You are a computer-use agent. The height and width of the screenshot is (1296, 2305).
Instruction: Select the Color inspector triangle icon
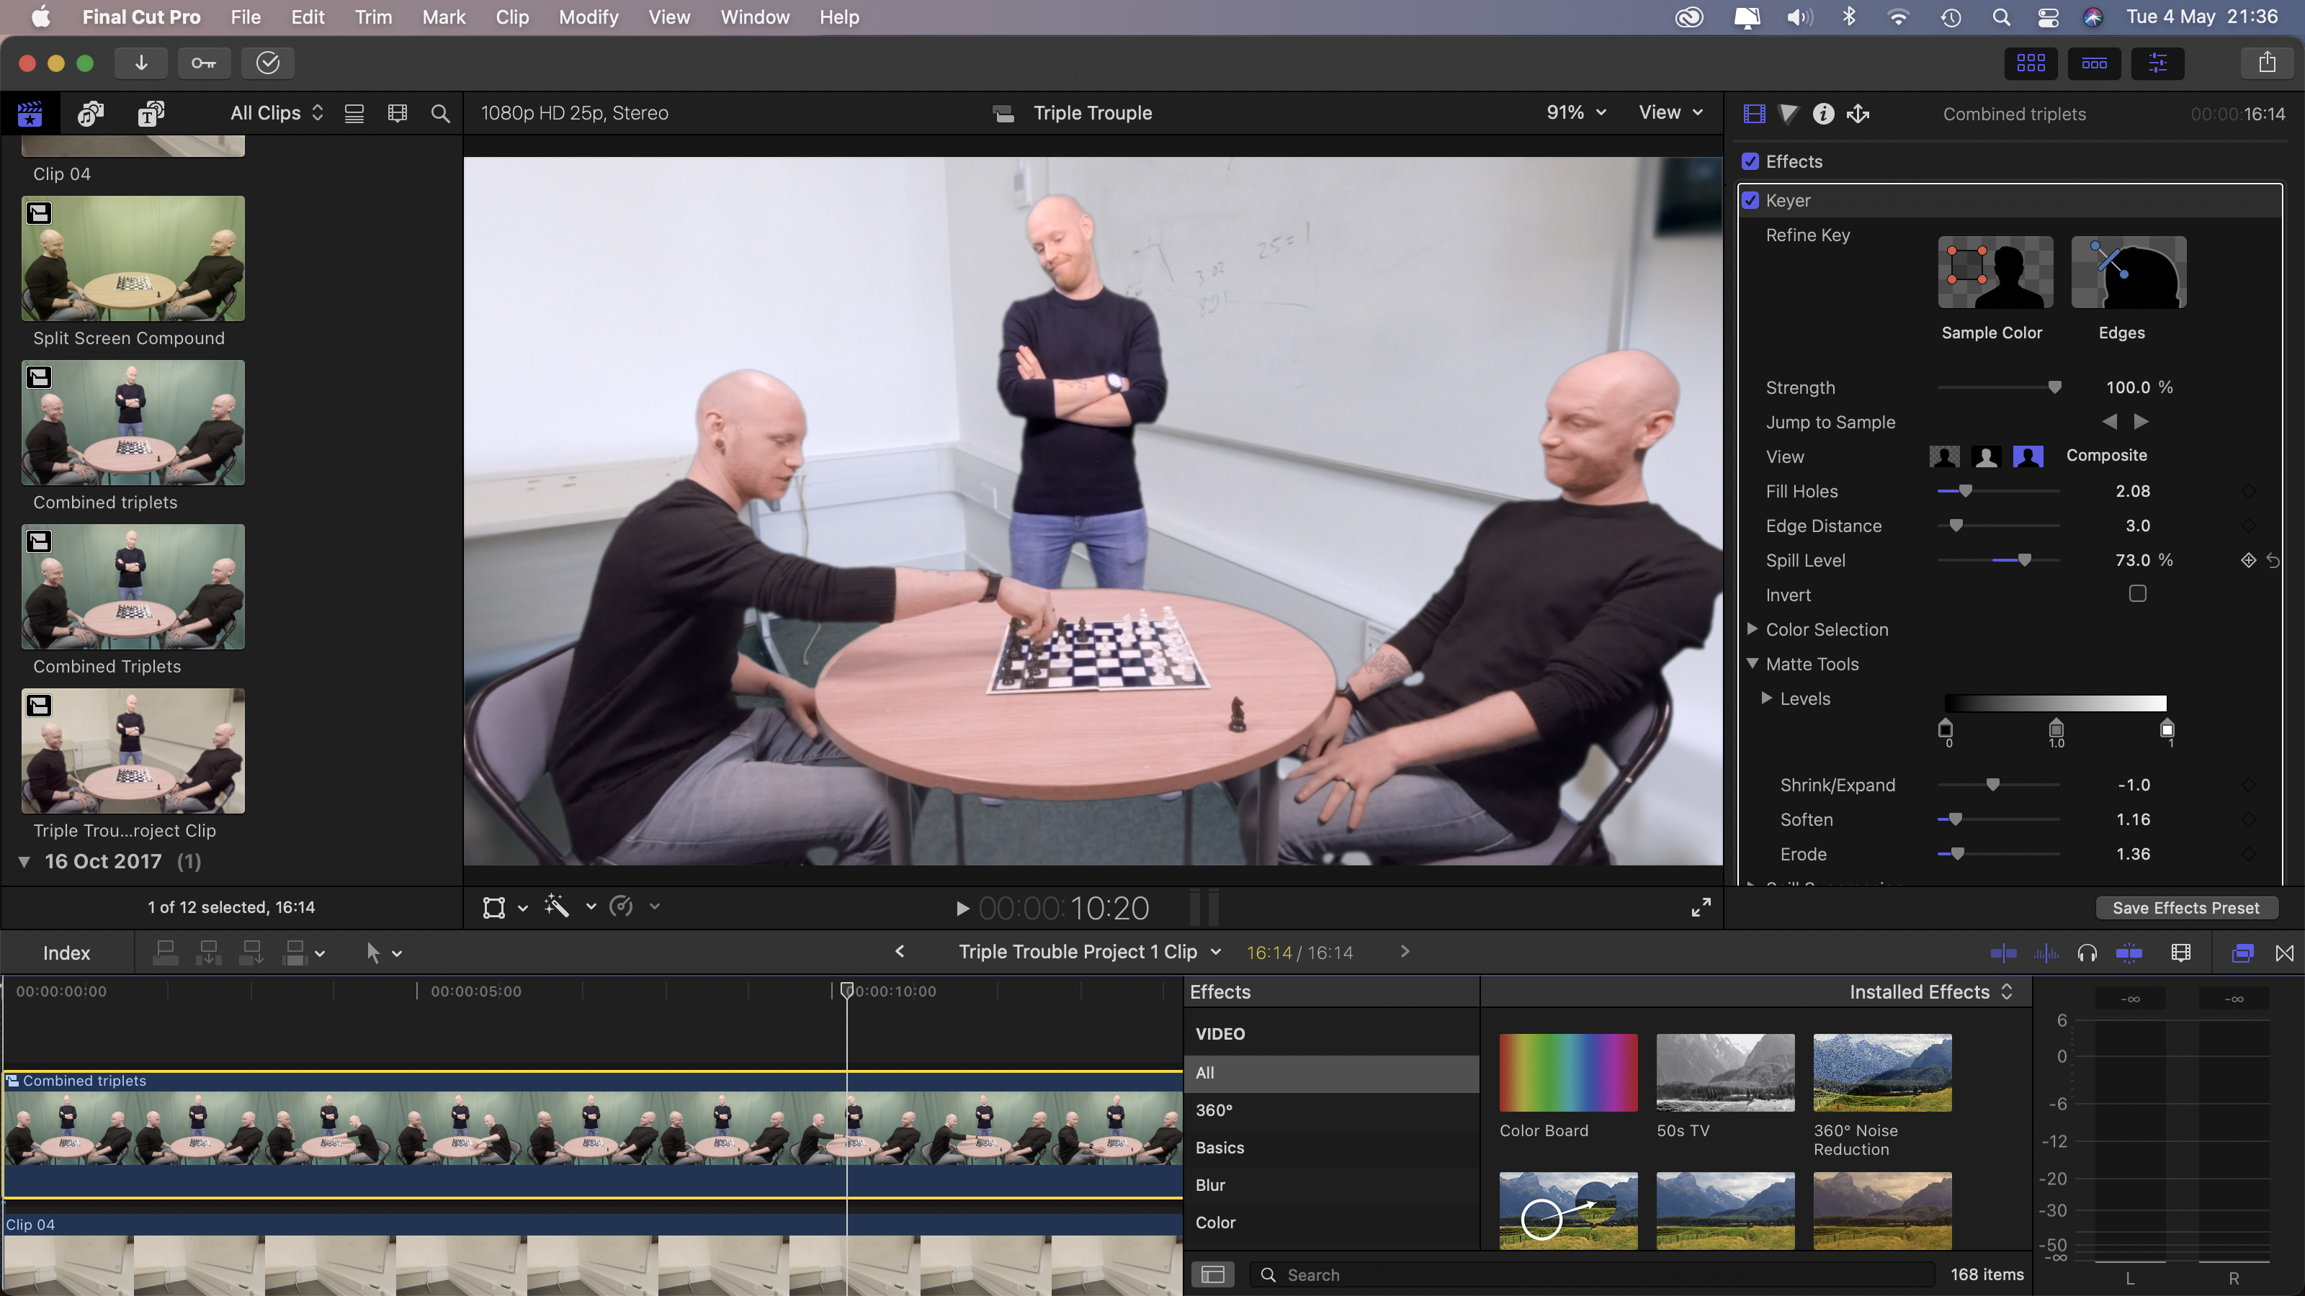(x=1788, y=114)
